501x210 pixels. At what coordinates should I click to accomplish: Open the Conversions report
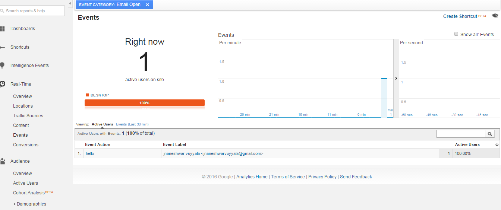(26, 145)
